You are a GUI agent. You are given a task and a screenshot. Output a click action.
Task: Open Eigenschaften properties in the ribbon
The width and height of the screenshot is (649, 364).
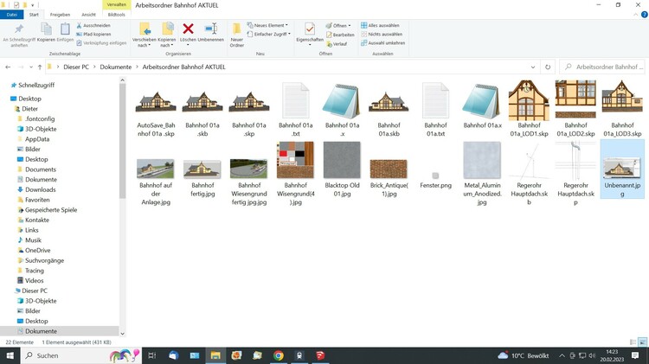[309, 33]
